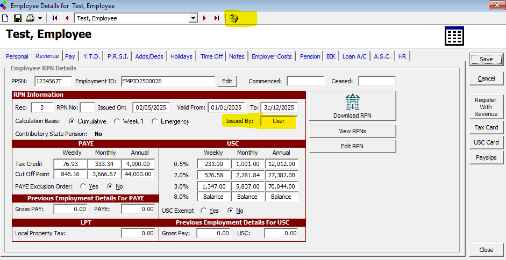506x260 pixels.
Task: Click the PPSN input field
Action: click(53, 81)
